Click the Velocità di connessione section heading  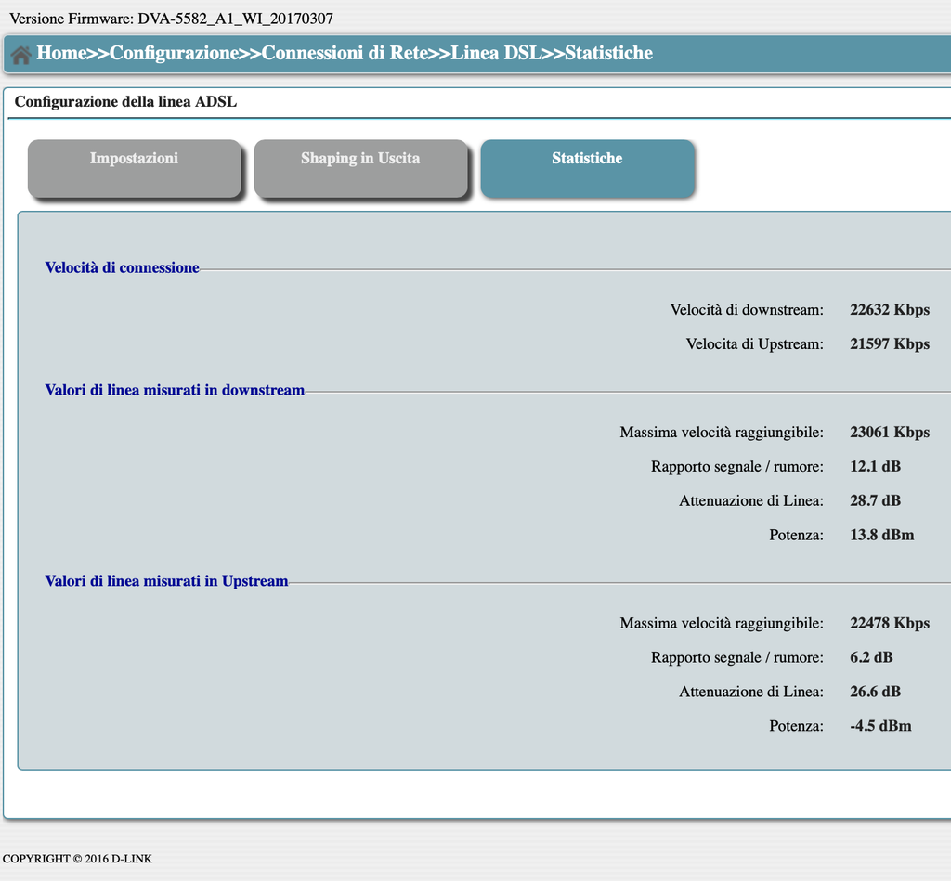coord(122,267)
